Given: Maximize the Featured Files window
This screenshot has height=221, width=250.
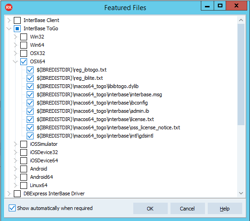Looking at the screenshot, I should [220, 6].
